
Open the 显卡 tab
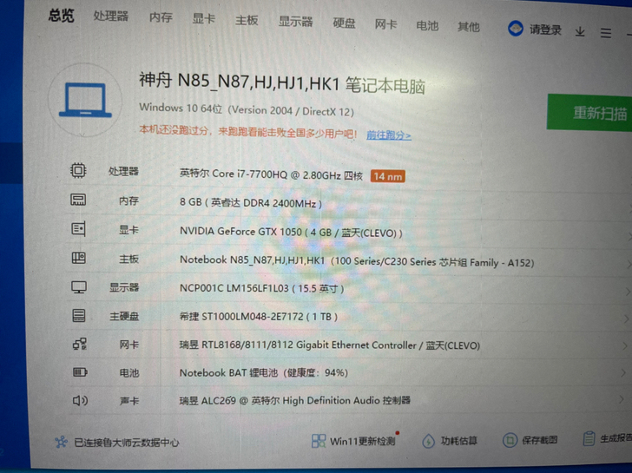(203, 19)
